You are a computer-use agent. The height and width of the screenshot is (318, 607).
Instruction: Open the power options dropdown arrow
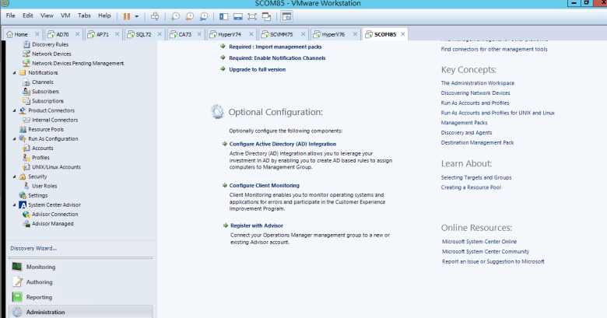click(x=137, y=16)
